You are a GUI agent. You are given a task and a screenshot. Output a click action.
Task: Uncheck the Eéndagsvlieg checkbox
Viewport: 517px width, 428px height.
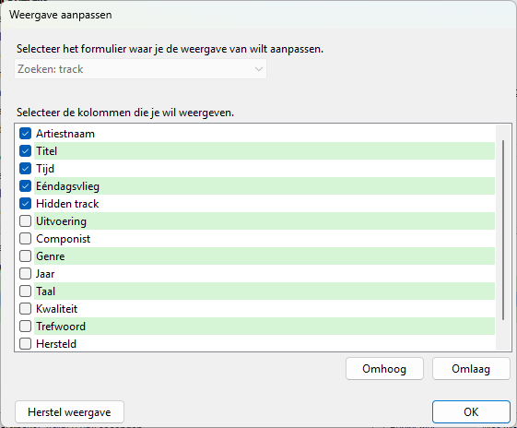tap(26, 185)
